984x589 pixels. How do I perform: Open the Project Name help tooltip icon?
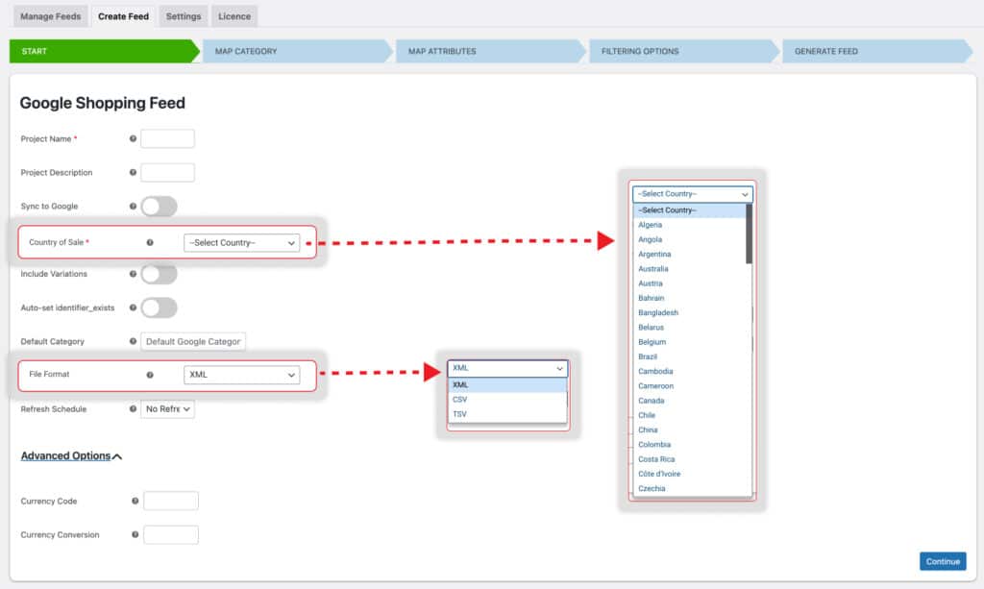click(132, 138)
